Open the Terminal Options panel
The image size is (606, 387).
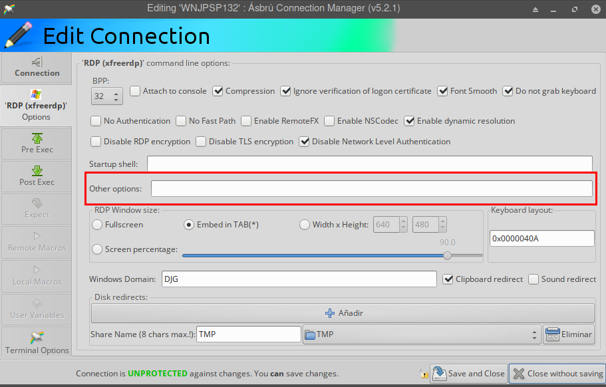coord(36,341)
